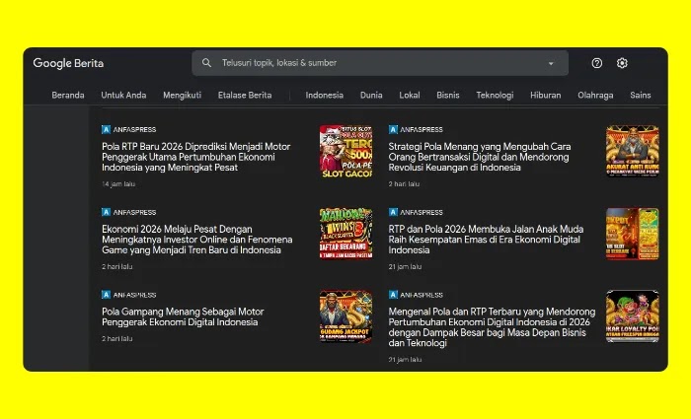
Task: Click the Google Berita logo
Action: tap(68, 63)
